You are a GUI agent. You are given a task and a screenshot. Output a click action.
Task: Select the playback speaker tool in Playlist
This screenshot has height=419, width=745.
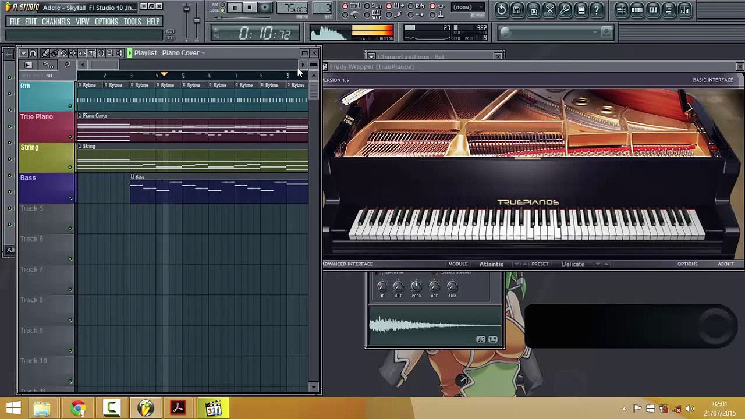pyautogui.click(x=120, y=53)
